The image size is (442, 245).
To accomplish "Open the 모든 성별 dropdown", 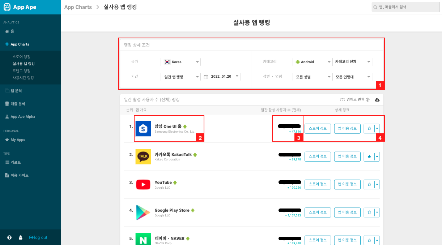I will 313,77.
